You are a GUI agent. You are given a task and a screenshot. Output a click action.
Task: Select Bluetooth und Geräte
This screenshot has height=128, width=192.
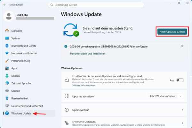[29, 46]
